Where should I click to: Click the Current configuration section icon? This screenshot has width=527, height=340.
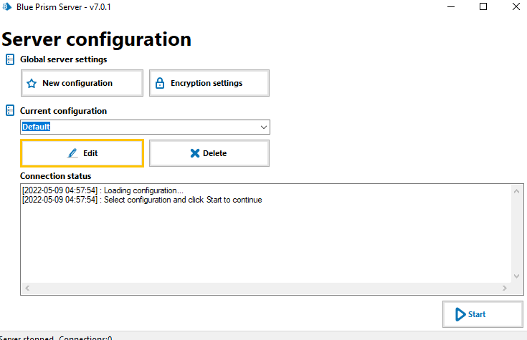10,111
